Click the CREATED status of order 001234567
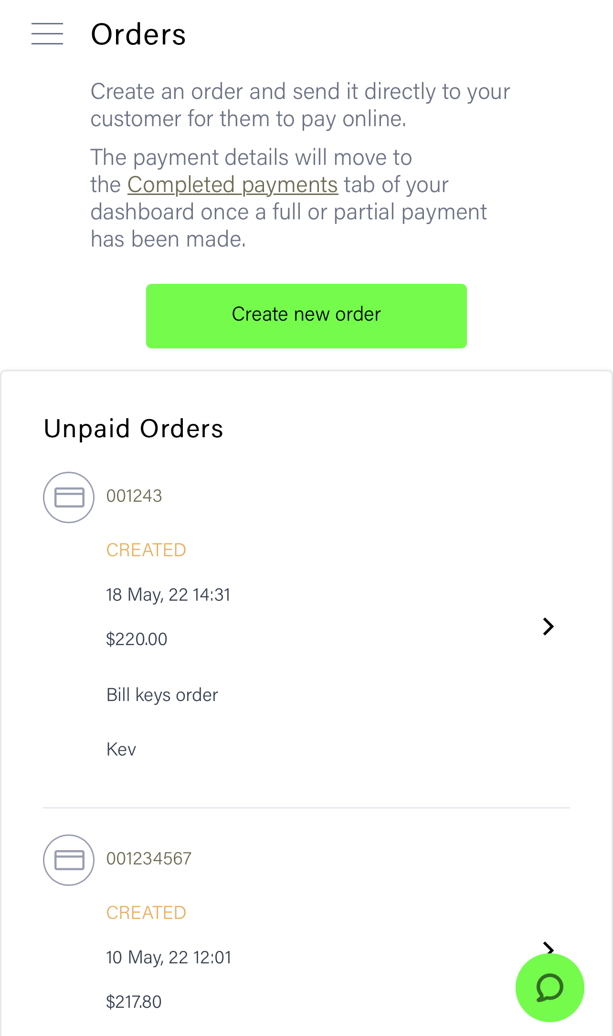This screenshot has height=1036, width=613. [x=146, y=913]
